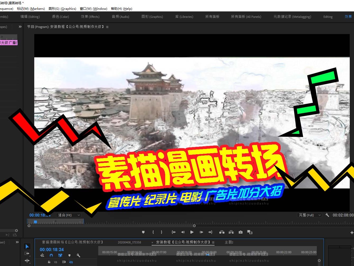
Task: Click 00:00:22:00 on timeline ruler
Action: click(284, 252)
